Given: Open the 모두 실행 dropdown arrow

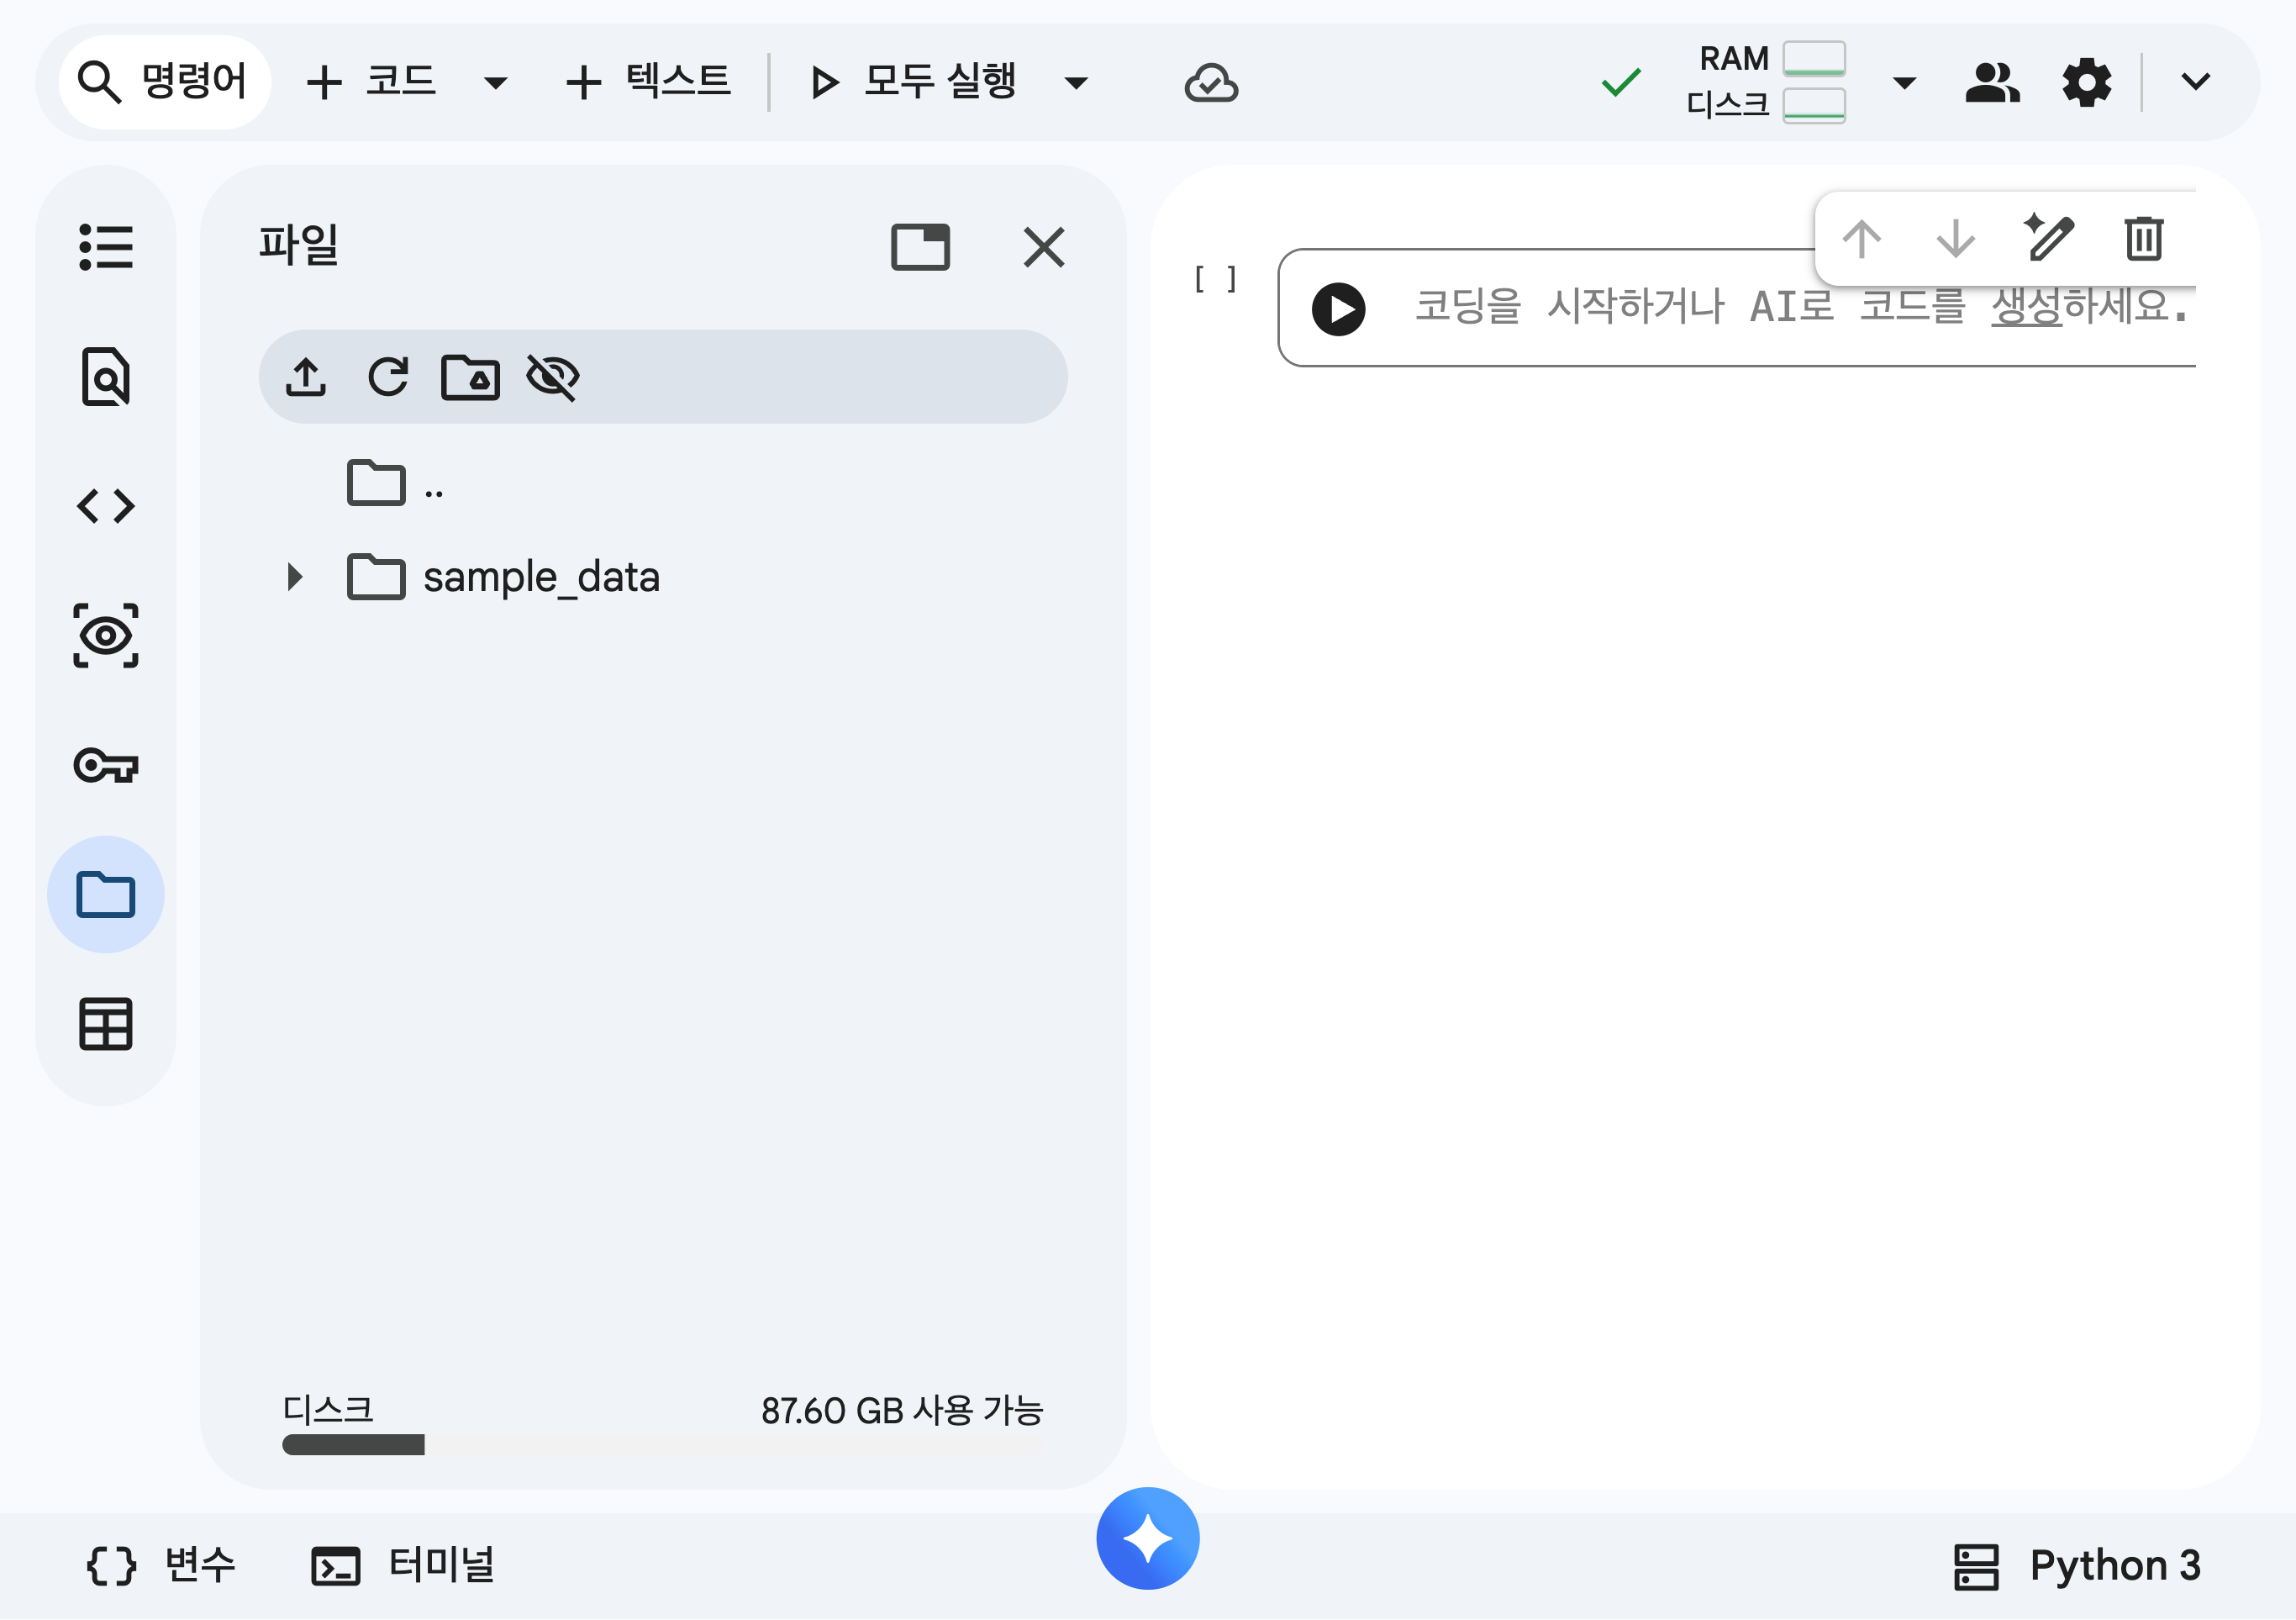Looking at the screenshot, I should click(x=1076, y=82).
